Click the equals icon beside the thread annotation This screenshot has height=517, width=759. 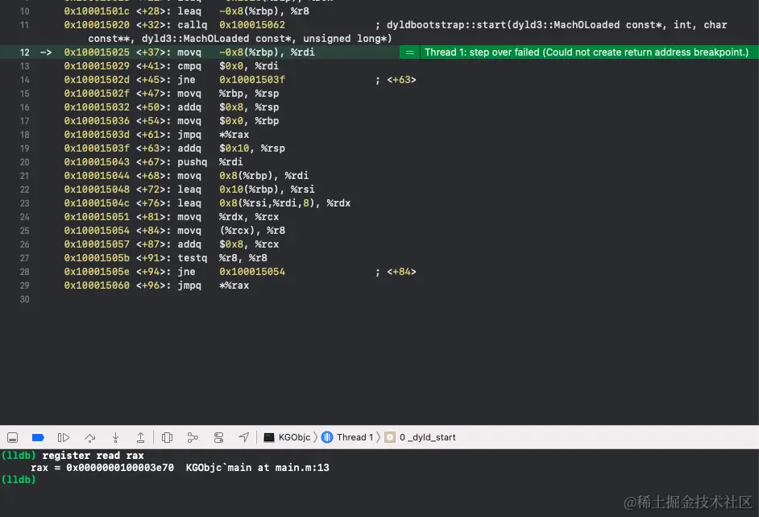409,52
